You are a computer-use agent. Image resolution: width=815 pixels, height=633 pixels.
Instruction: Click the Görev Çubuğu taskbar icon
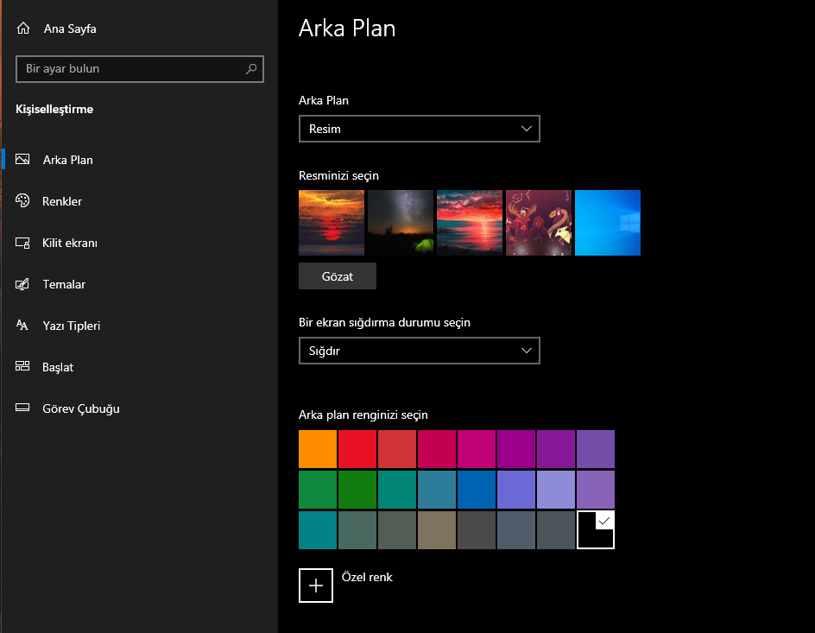[x=23, y=408]
